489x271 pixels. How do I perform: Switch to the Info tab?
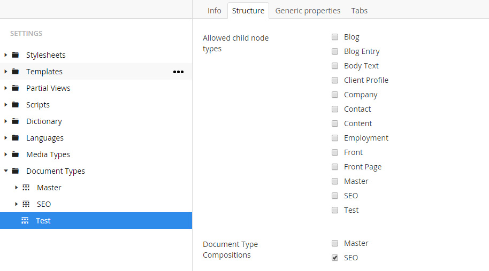[x=214, y=11]
